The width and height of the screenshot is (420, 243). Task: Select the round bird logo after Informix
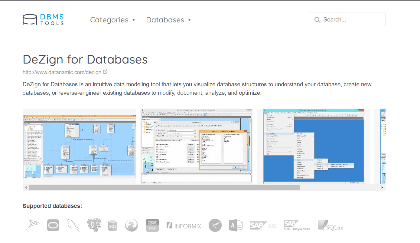[215, 225]
